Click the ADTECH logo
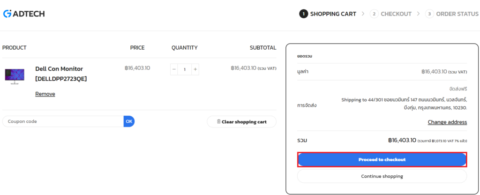Viewport: 480px width, 195px height. pyautogui.click(x=23, y=14)
